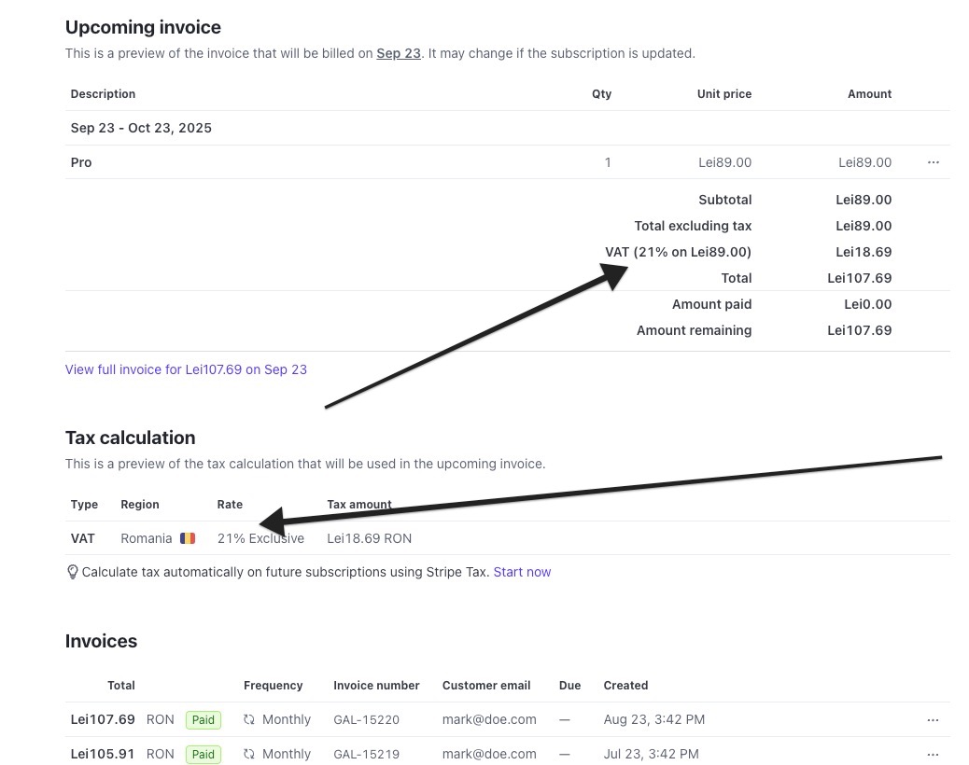Open the View full invoice for Lei107.69 link
This screenshot has width=969, height=765.
[186, 369]
